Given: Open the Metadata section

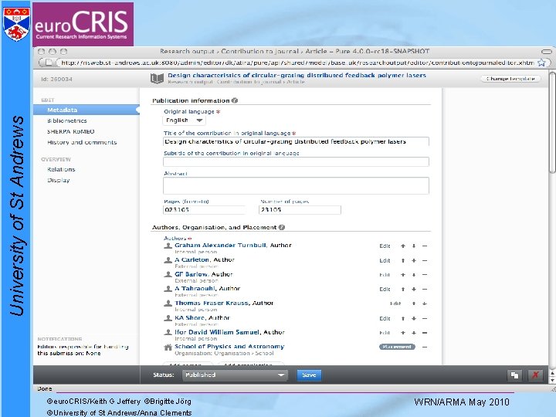Looking at the screenshot, I should coord(86,110).
